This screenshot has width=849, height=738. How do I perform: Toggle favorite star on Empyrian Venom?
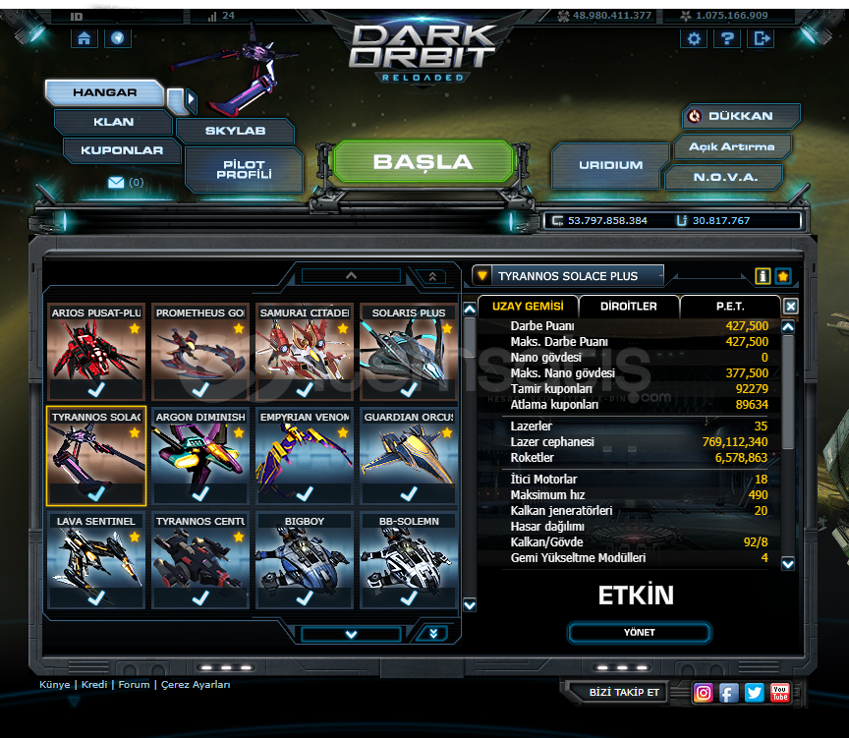(343, 432)
